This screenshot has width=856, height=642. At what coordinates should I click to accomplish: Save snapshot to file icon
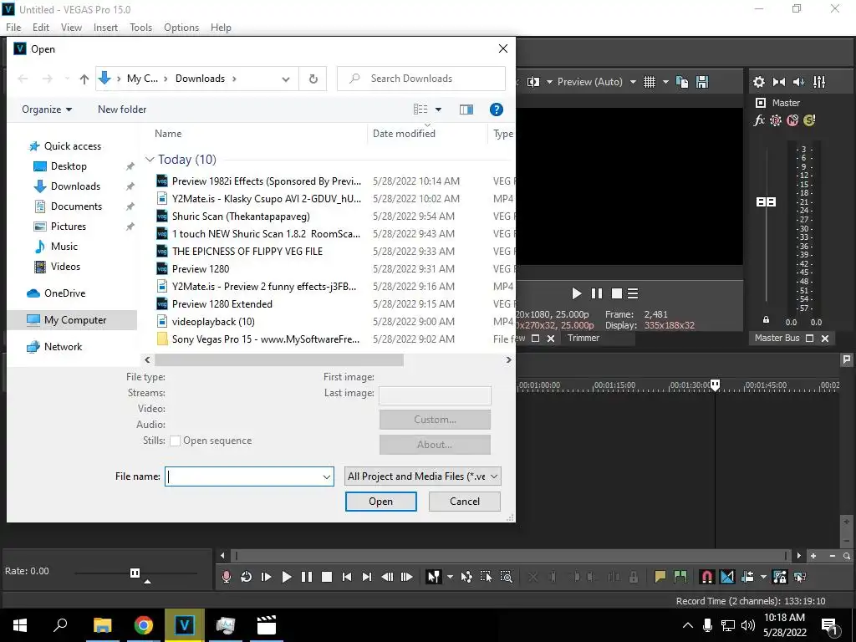702,82
